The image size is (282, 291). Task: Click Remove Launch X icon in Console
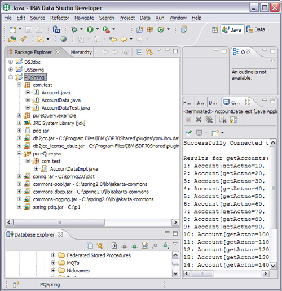coord(199,120)
